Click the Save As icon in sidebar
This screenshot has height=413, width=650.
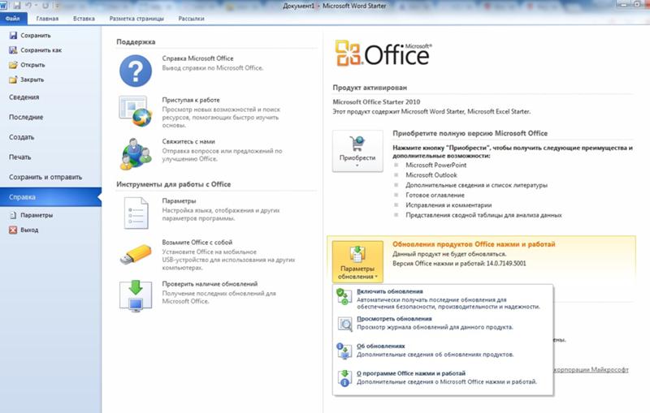13,50
